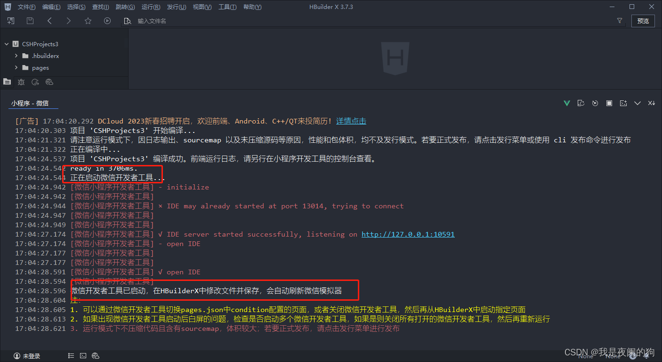Open the 编辑(E) menu
The image size is (662, 362).
tap(51, 7)
